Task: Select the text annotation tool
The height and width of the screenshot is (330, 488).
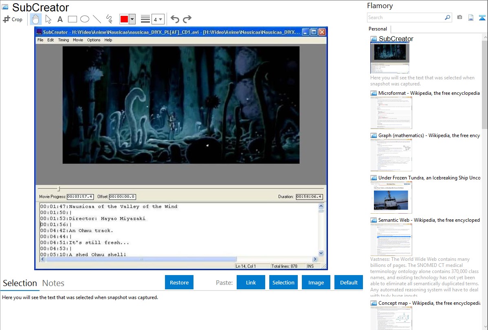Action: pos(60,19)
